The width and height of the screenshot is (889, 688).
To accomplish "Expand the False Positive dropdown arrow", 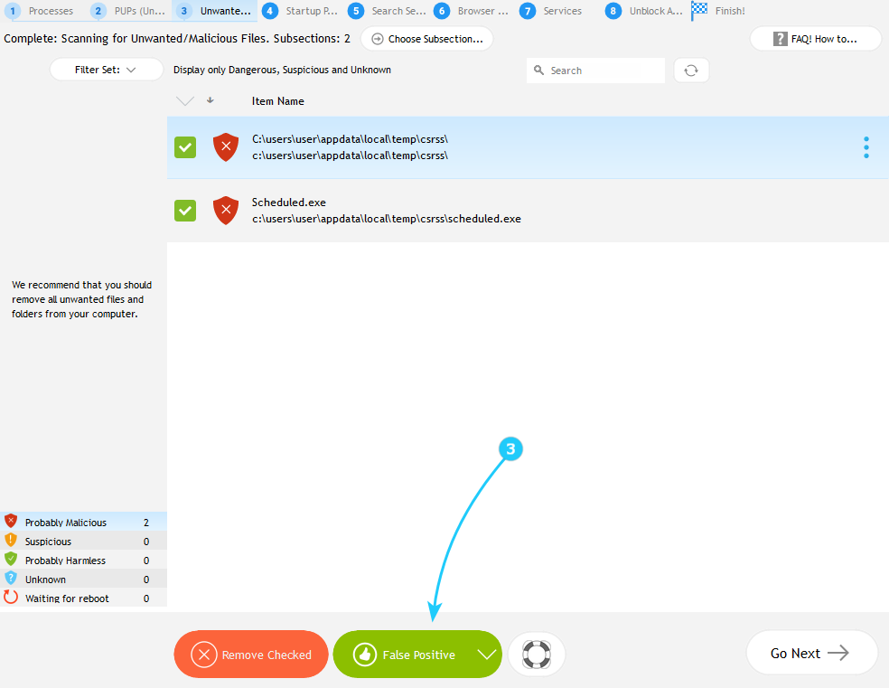I will [x=487, y=655].
